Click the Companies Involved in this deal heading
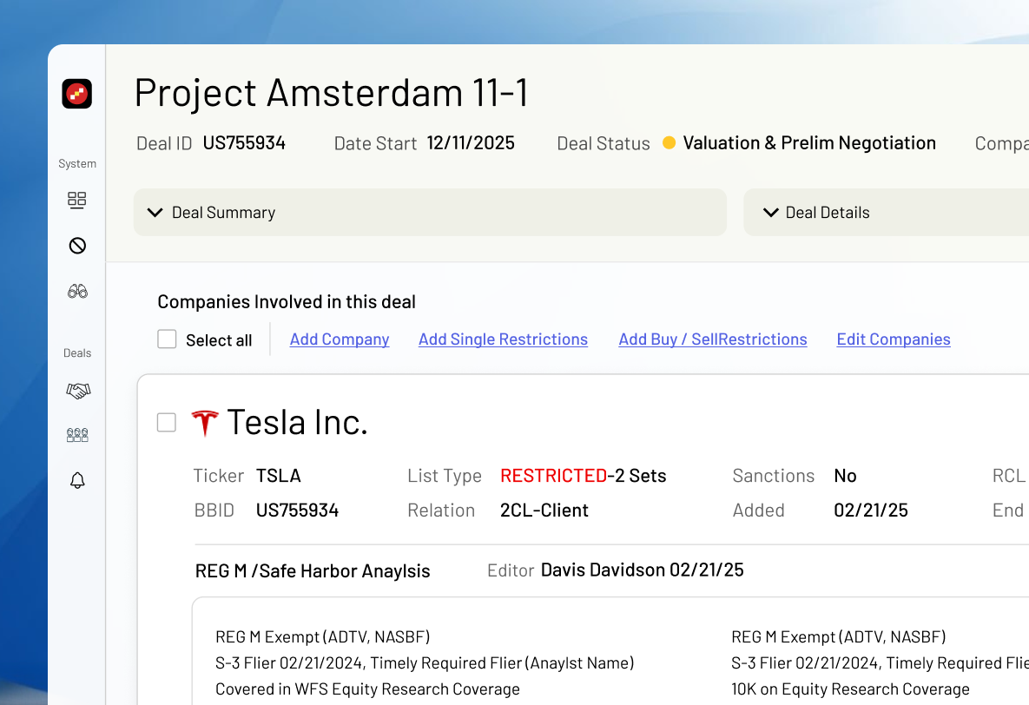Screen dimensions: 1029x705 (287, 302)
